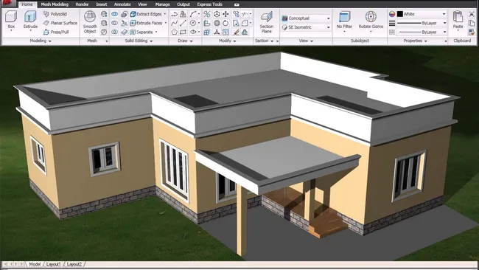Viewport: 479px width, 270px height.
Task: Open the Express Tools tab
Action: point(209,4)
